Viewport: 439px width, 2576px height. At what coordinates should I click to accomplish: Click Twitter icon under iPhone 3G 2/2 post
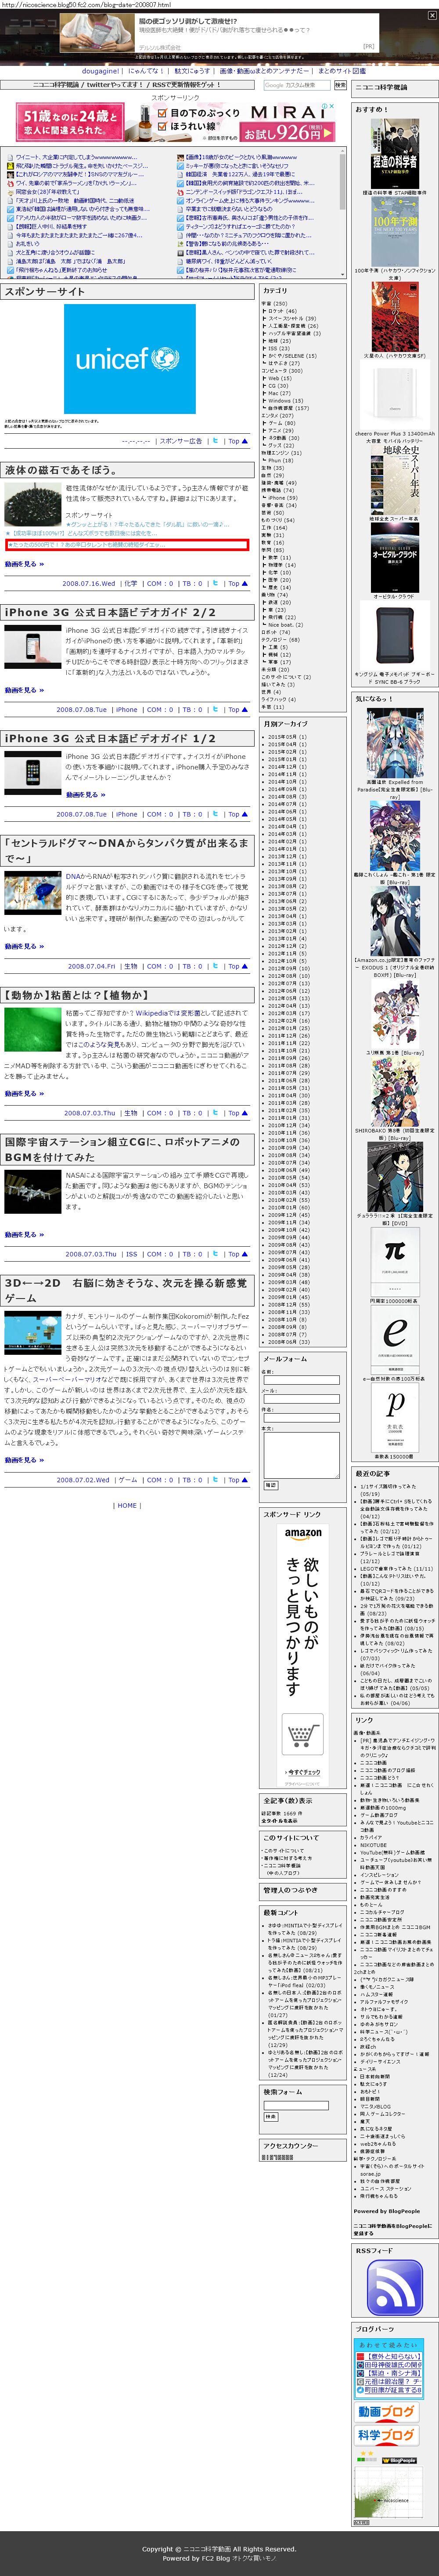coord(215,709)
